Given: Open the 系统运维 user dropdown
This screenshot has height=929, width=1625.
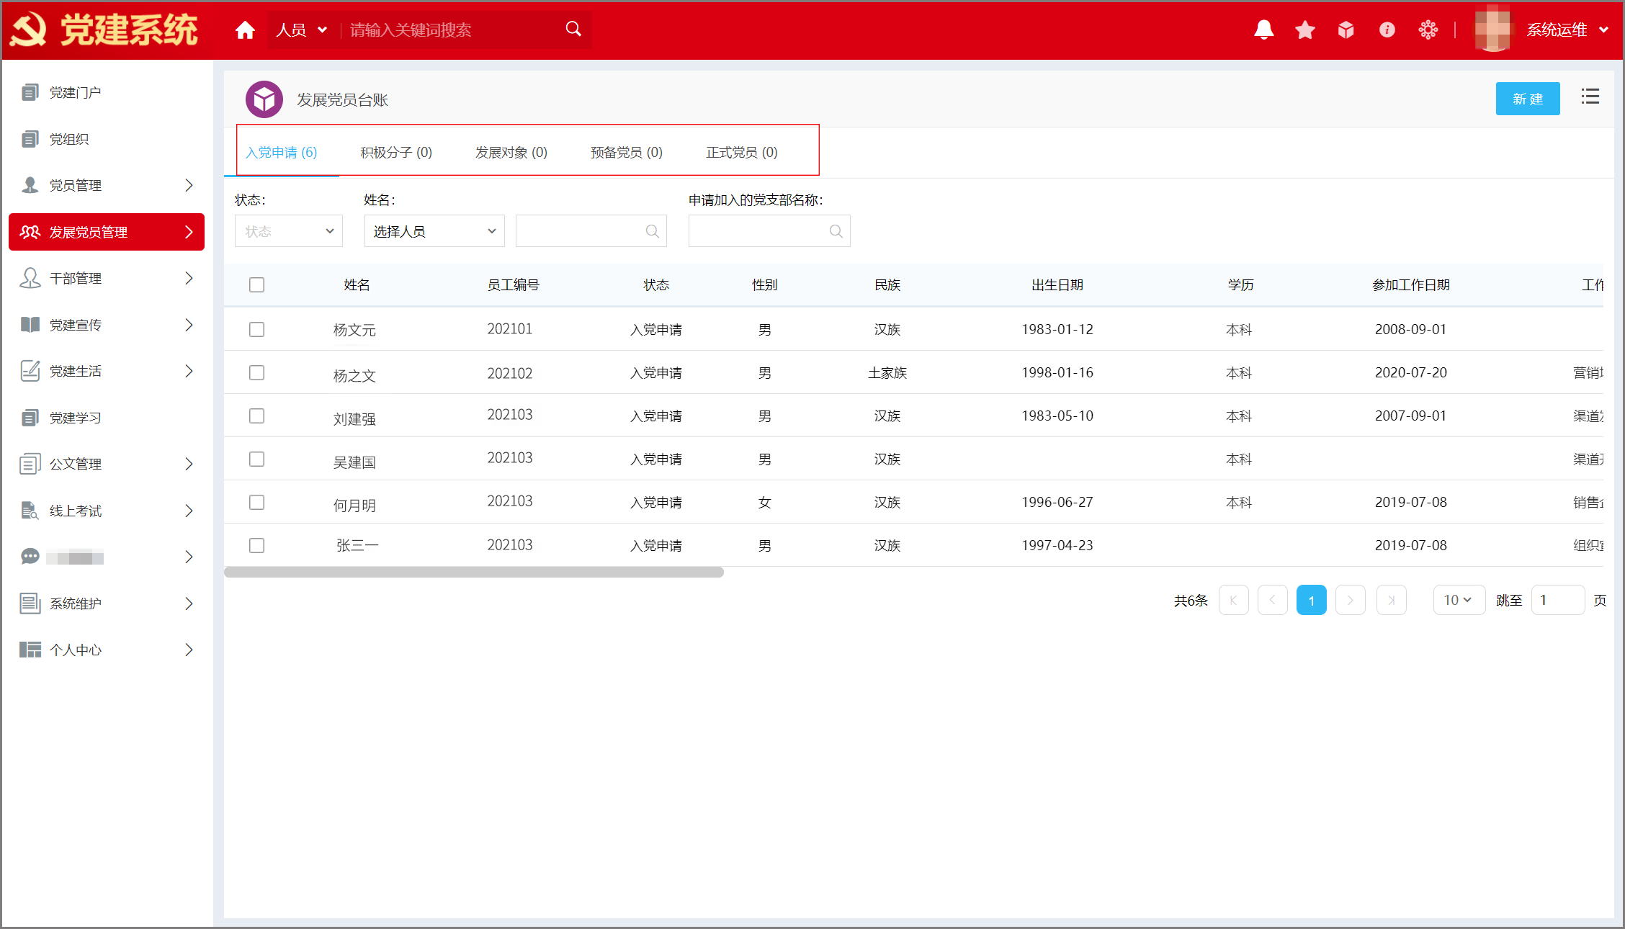Looking at the screenshot, I should pyautogui.click(x=1567, y=30).
